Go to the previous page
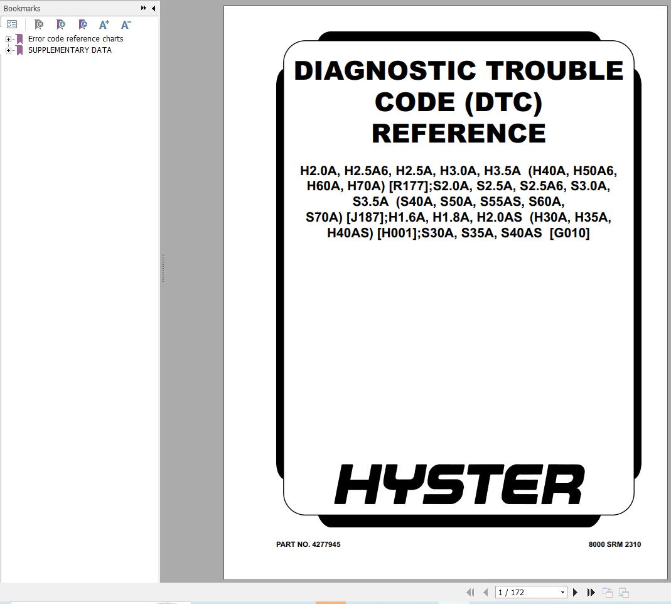 486,593
